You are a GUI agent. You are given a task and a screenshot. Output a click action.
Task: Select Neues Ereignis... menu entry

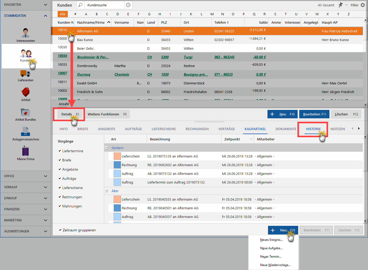click(271, 240)
